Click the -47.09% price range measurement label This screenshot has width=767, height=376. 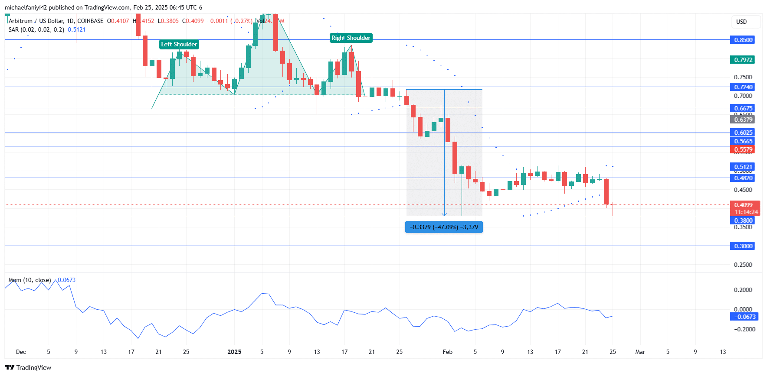444,227
